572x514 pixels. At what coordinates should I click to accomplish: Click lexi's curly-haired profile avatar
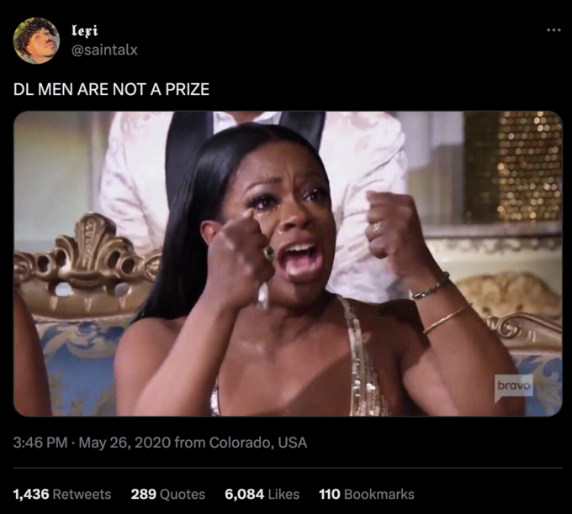pyautogui.click(x=36, y=41)
